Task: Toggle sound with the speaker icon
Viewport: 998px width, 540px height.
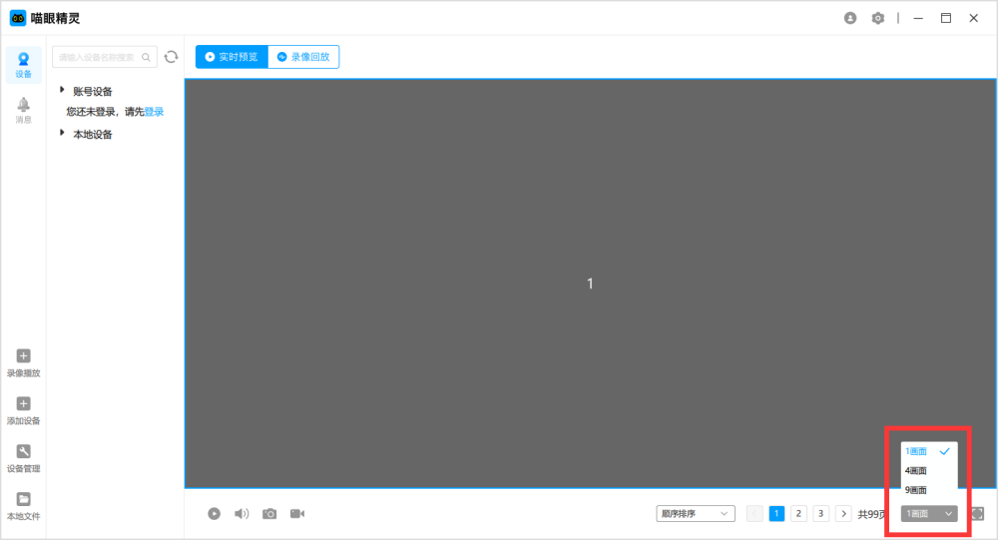Action: pos(242,514)
